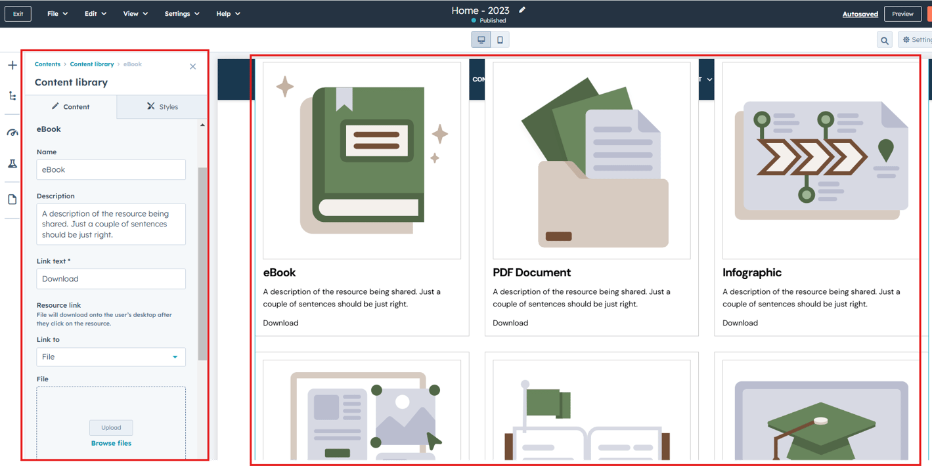
Task: Switch to mobile preview mode
Action: tap(499, 39)
